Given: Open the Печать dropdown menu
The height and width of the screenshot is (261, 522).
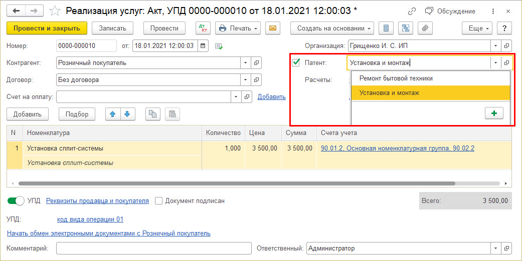Looking at the screenshot, I should coord(238,28).
